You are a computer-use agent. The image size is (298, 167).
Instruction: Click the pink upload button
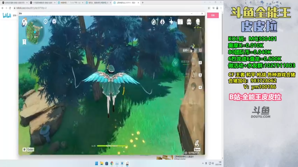pos(213,15)
